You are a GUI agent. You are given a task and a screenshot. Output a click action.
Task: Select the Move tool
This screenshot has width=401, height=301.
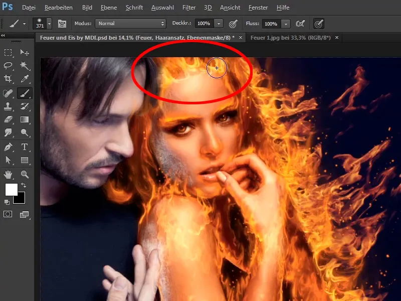click(25, 53)
